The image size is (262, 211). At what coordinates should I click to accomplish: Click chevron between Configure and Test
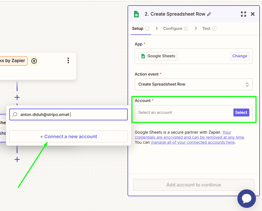196,28
